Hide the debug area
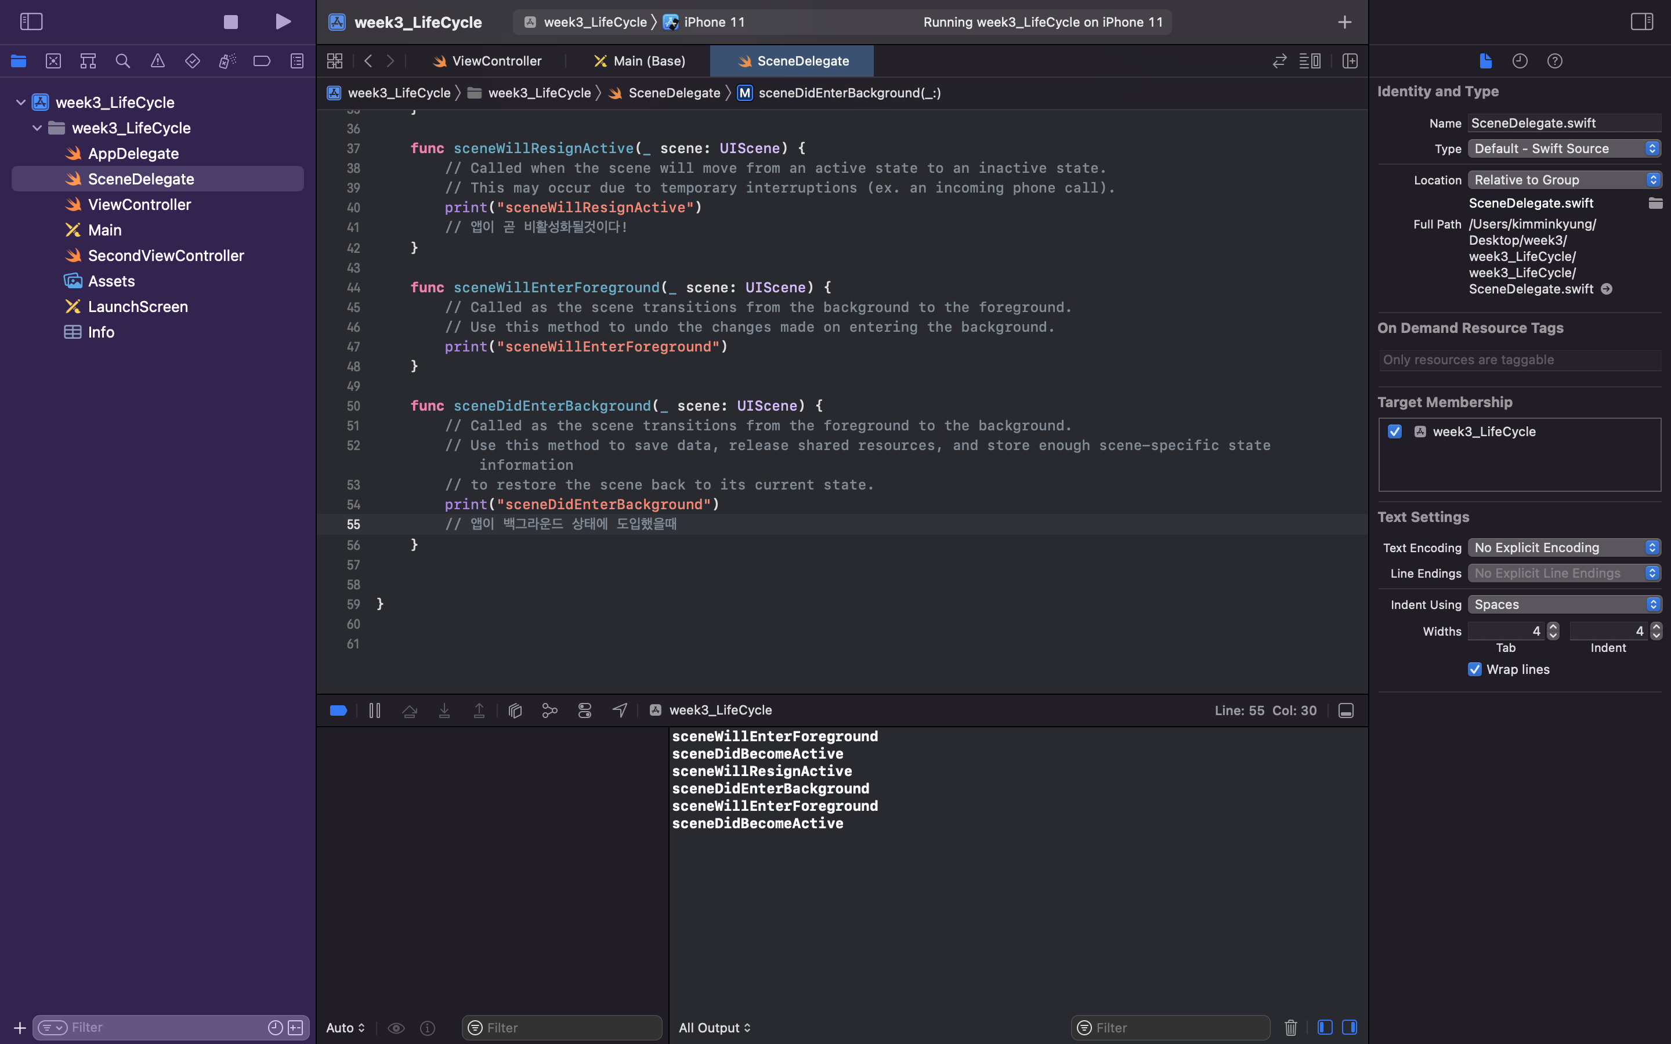The width and height of the screenshot is (1671, 1044). [1346, 710]
